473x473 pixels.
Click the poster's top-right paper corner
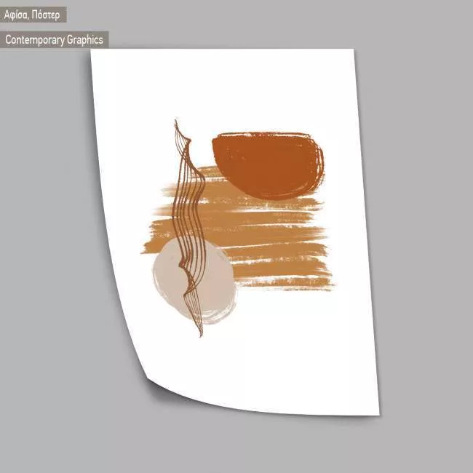(351, 52)
